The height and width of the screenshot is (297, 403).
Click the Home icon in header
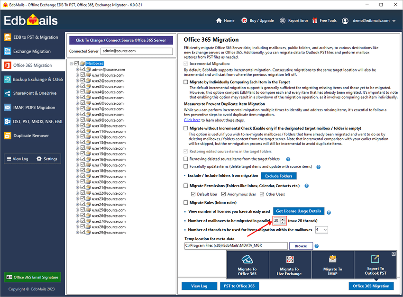(219, 20)
